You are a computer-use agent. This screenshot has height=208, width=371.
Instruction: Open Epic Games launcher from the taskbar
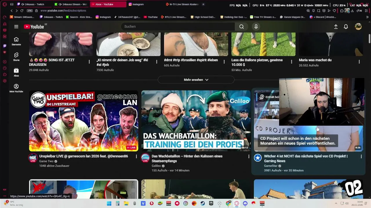pyautogui.click(x=211, y=203)
